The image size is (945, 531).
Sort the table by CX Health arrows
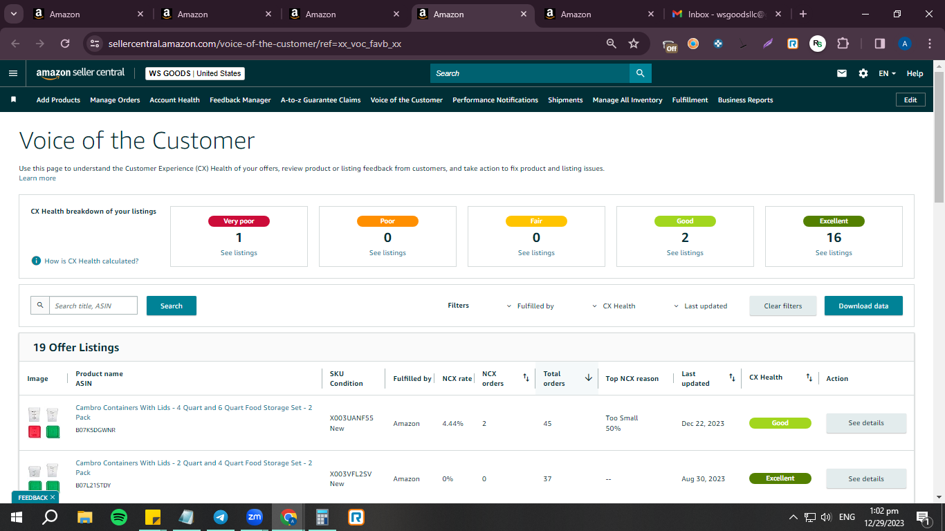809,378
